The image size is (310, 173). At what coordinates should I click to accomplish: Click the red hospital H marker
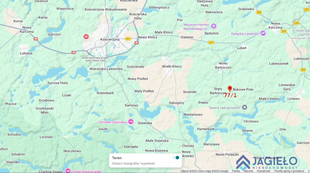[x=86, y=37]
